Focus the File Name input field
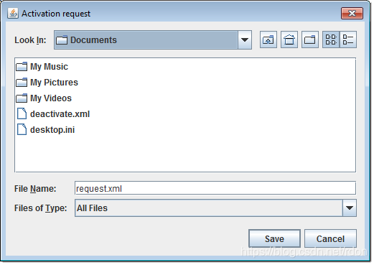 point(215,188)
